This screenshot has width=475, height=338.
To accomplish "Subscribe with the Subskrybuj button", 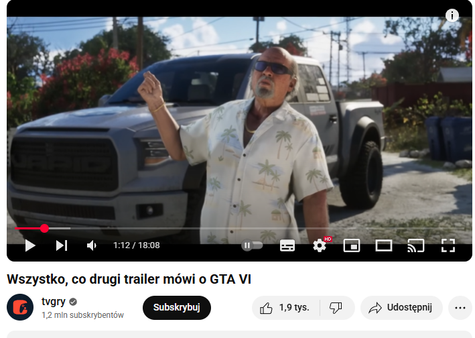I will pos(177,307).
